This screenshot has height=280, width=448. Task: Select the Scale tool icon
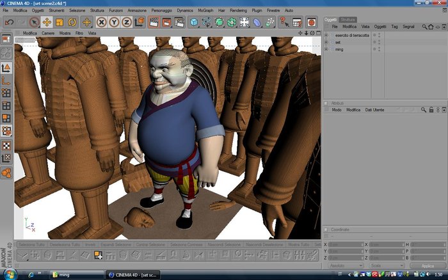pyautogui.click(x=60, y=22)
